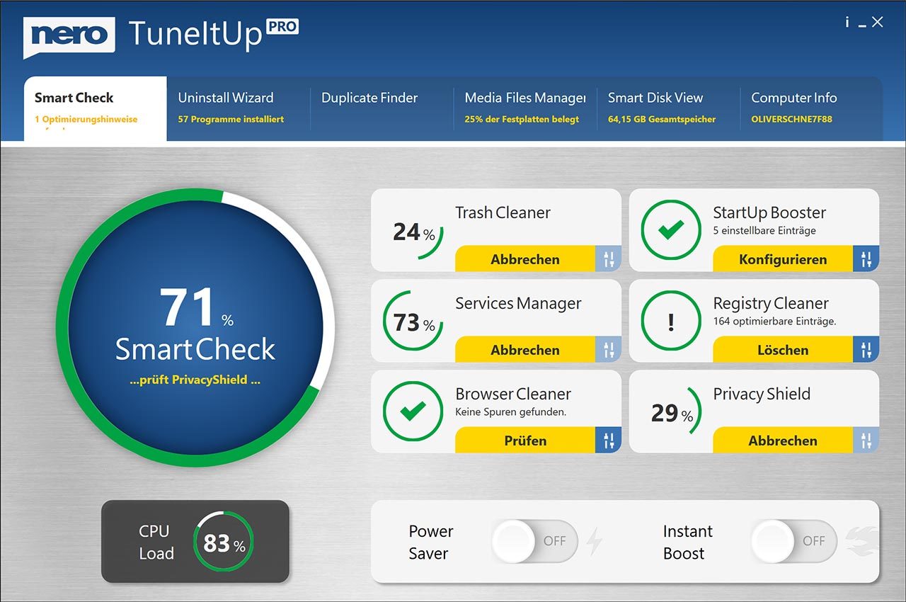906x602 pixels.
Task: Click the StartUp Booster title text
Action: point(769,212)
